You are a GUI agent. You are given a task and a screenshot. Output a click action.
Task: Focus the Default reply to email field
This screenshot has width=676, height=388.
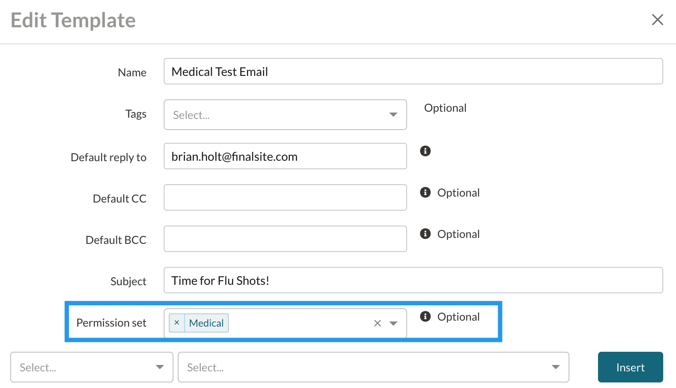tap(285, 156)
